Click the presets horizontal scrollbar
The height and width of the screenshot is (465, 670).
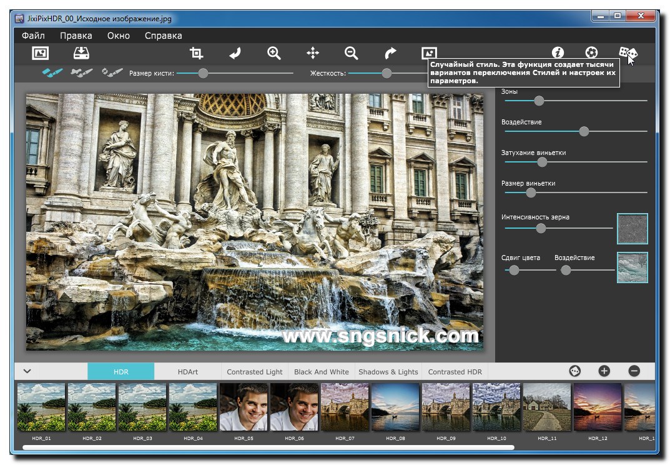pos(268,447)
